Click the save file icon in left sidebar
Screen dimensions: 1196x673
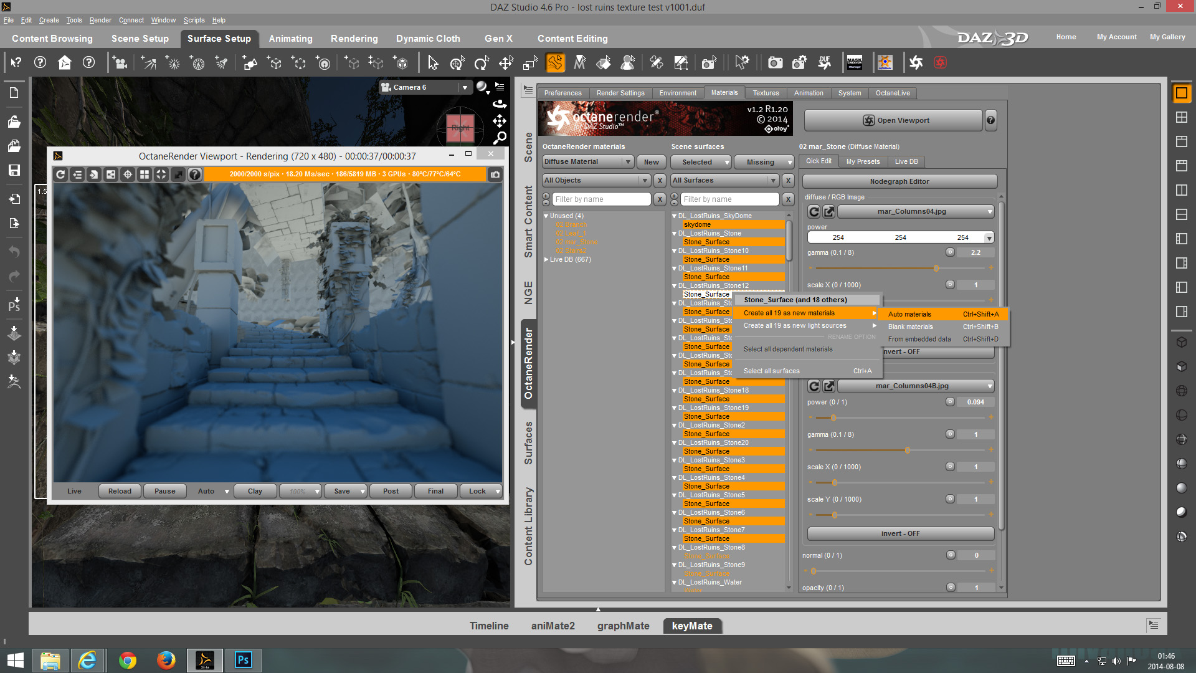14,170
